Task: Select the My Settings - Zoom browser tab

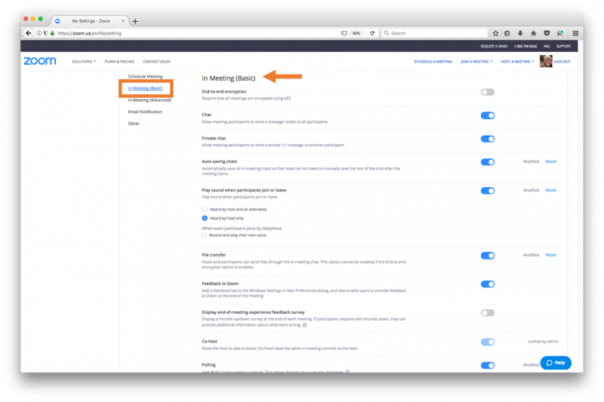Action: click(91, 21)
